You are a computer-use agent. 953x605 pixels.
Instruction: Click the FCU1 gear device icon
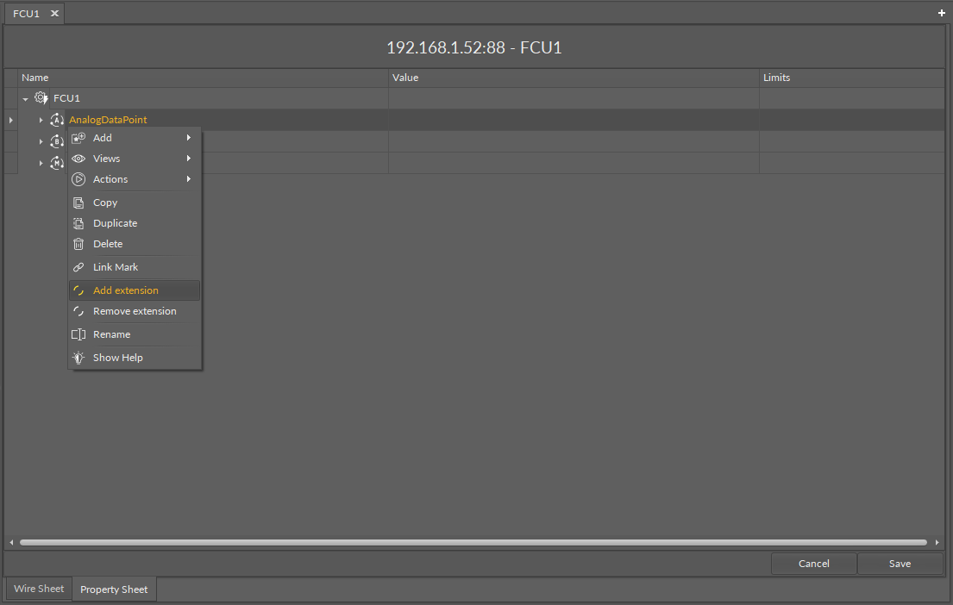(41, 97)
